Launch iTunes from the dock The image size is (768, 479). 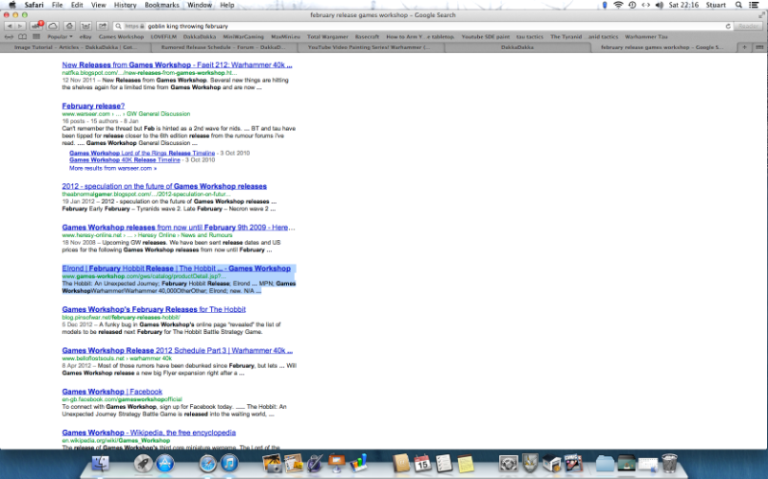tap(229, 463)
